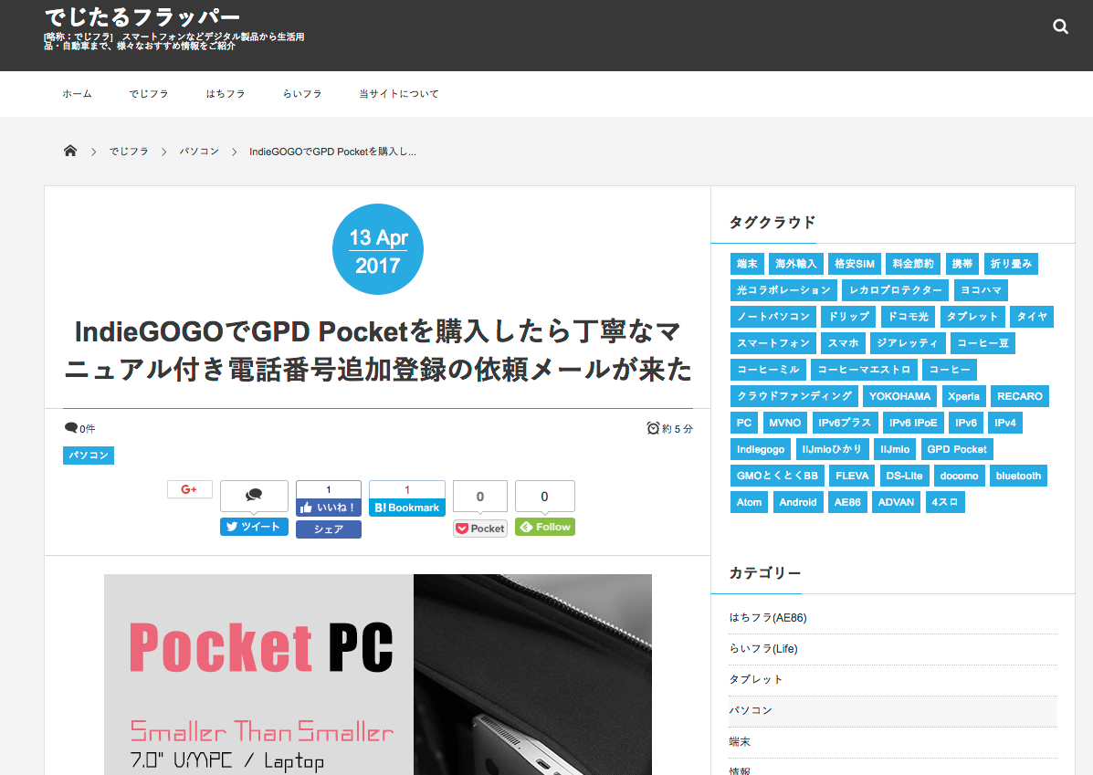Select the スマートフォン tag
Image resolution: width=1093 pixels, height=775 pixels.
click(x=773, y=343)
